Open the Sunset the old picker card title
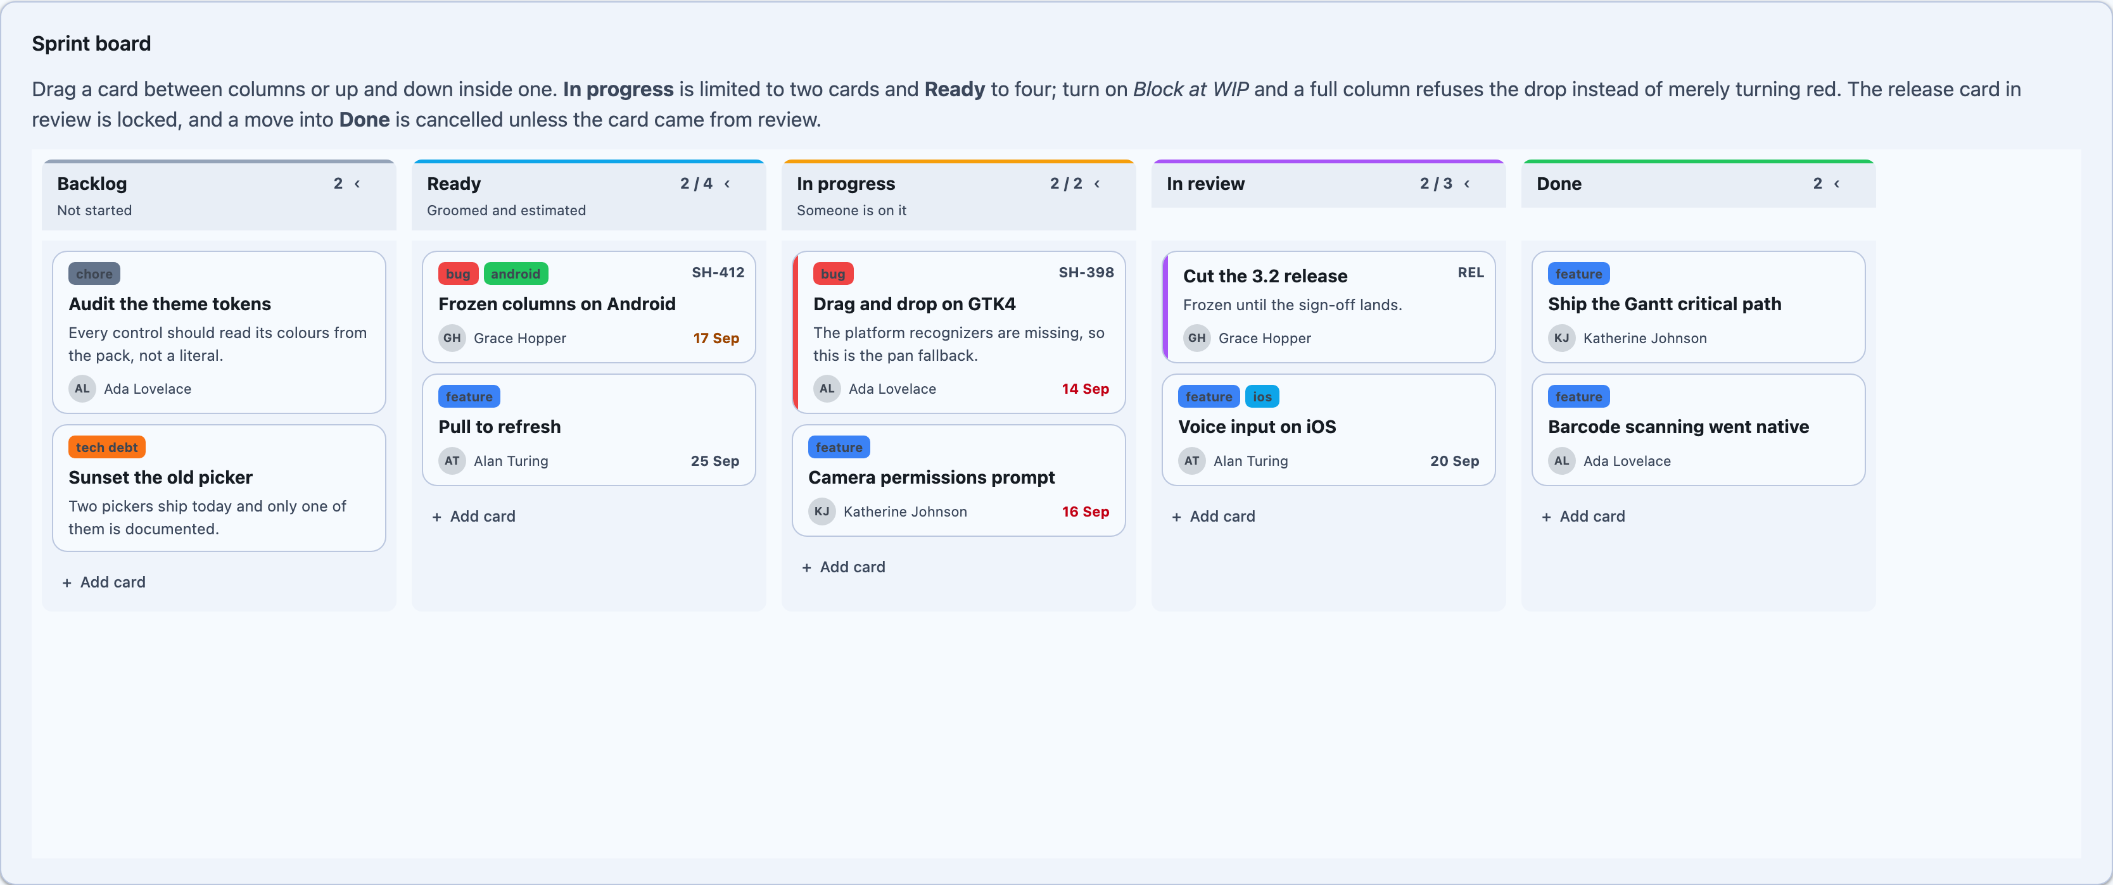2113x885 pixels. (161, 478)
